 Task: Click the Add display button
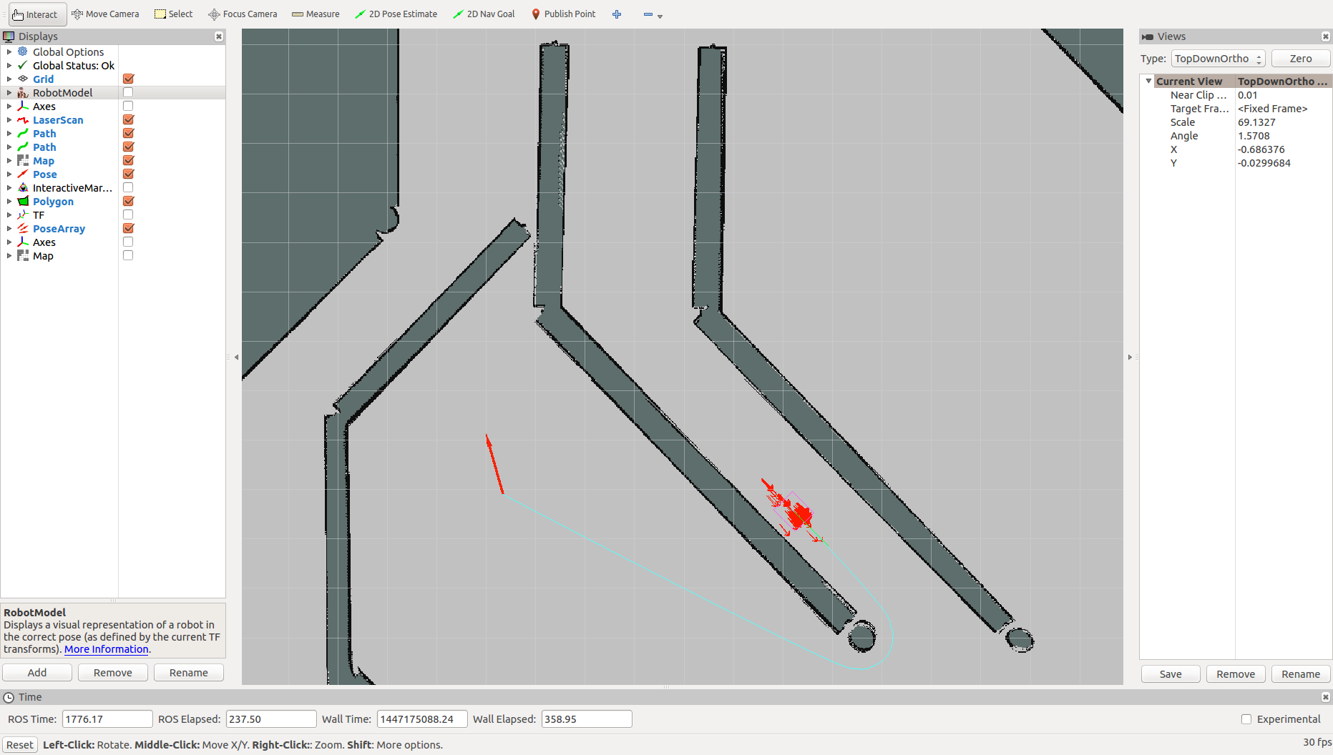pyautogui.click(x=37, y=673)
